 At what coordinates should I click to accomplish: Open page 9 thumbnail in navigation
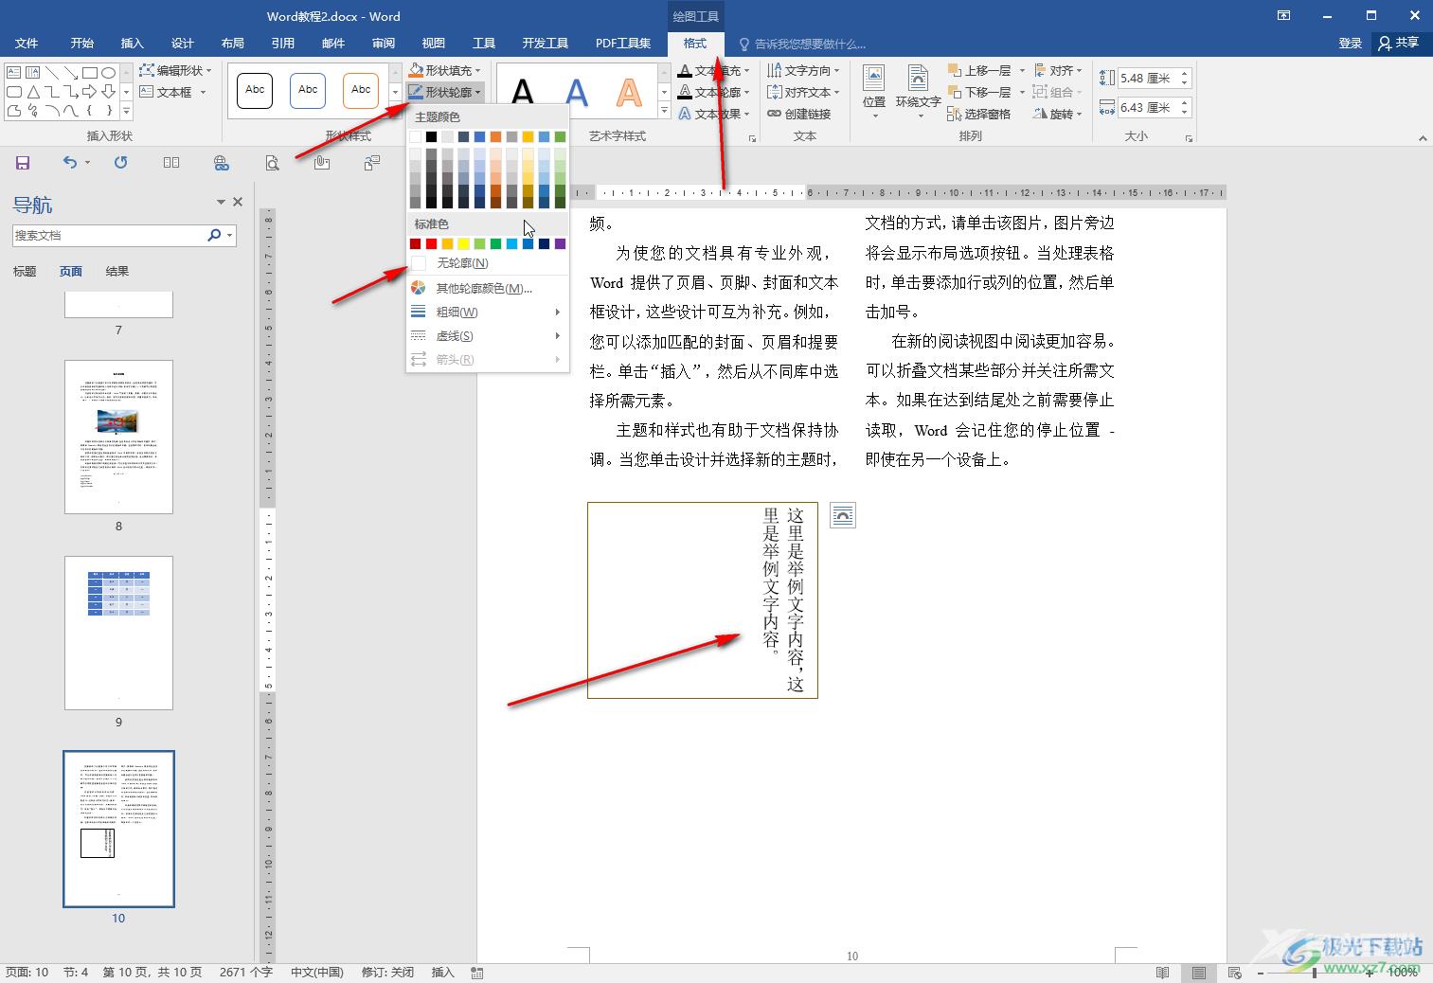tap(118, 633)
